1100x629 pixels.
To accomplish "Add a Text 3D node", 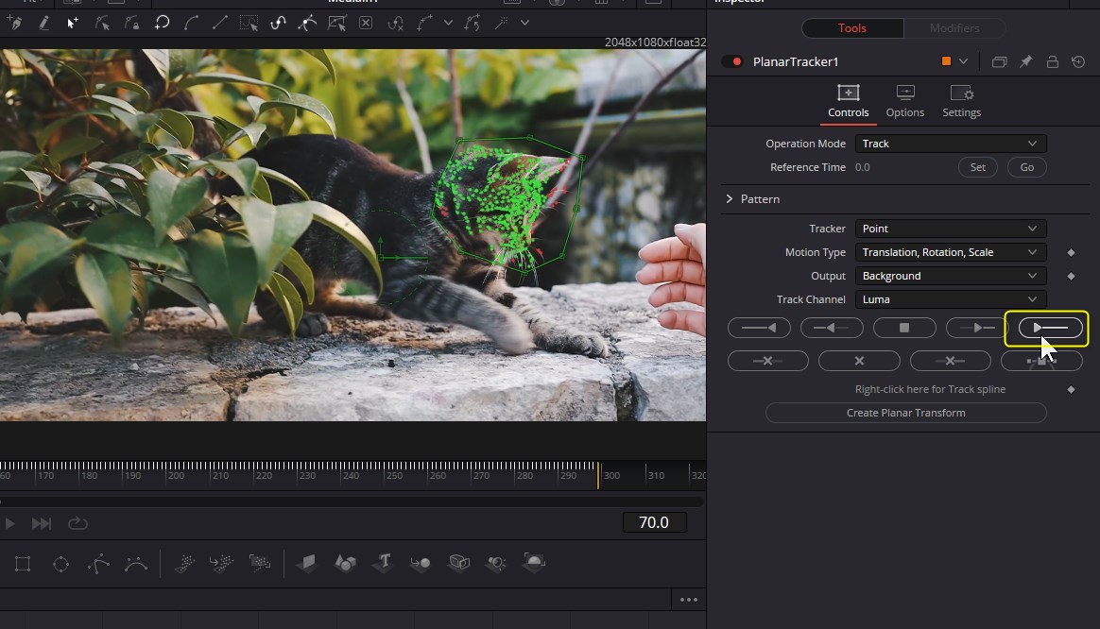I will point(384,563).
